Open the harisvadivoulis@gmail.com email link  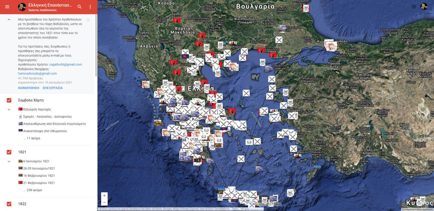(38, 73)
